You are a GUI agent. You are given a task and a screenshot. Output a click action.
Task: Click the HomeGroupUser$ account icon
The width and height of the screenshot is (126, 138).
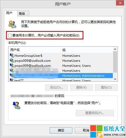(12, 55)
